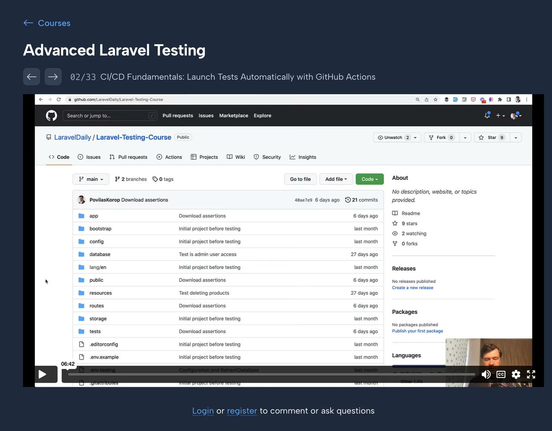Go back to Courses link
The width and height of the screenshot is (552, 431).
[x=46, y=23]
